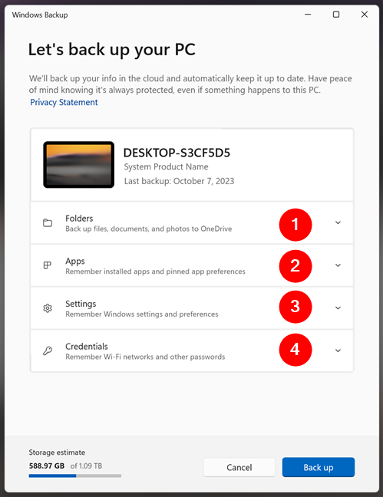Image resolution: width=383 pixels, height=497 pixels.
Task: Click the 'Let's back up your PC' heading
Action: point(112,50)
